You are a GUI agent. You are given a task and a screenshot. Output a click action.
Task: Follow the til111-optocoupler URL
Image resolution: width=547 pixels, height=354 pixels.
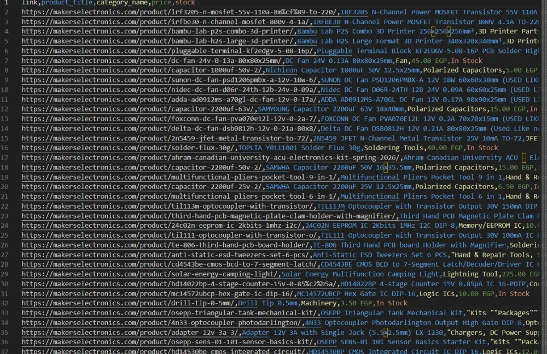171,235
